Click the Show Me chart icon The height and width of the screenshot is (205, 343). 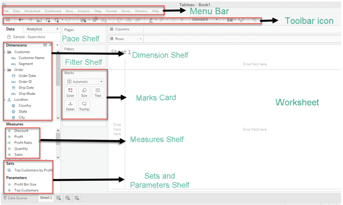click(230, 20)
